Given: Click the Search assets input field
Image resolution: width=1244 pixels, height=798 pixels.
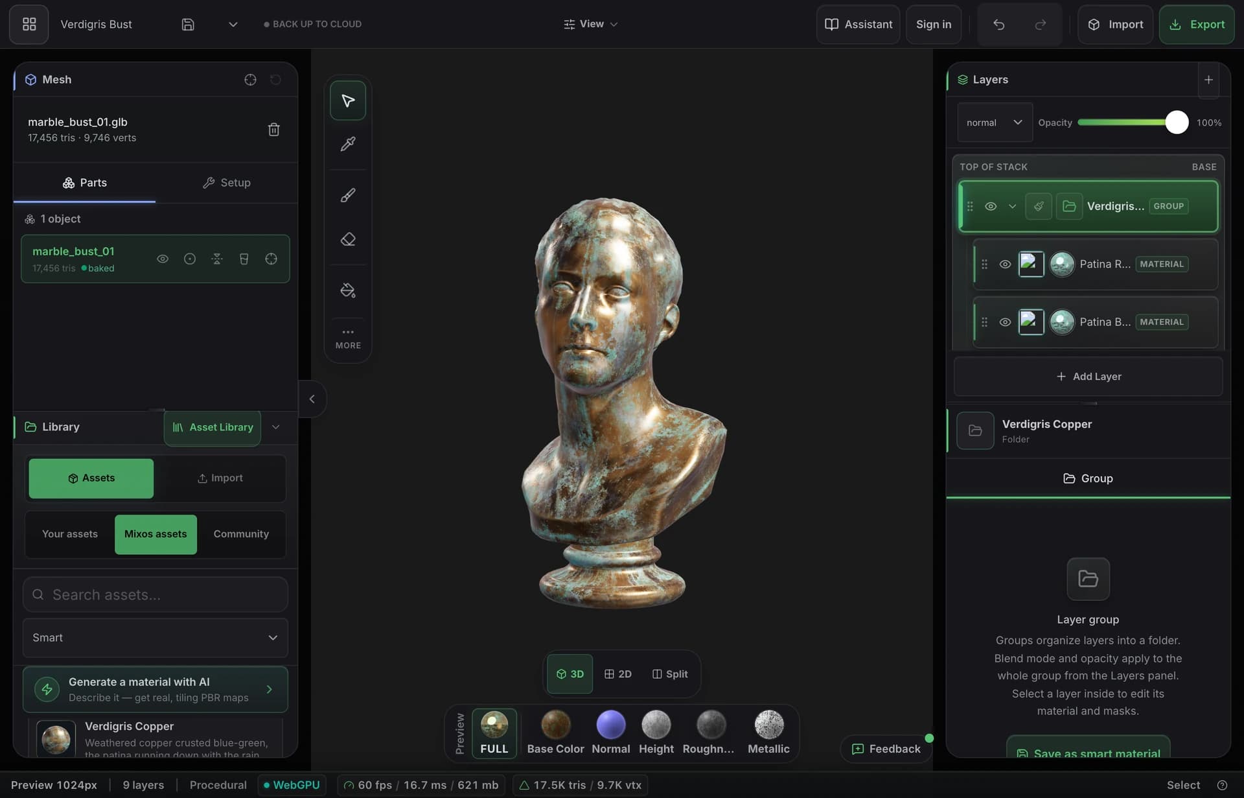Looking at the screenshot, I should 155,594.
